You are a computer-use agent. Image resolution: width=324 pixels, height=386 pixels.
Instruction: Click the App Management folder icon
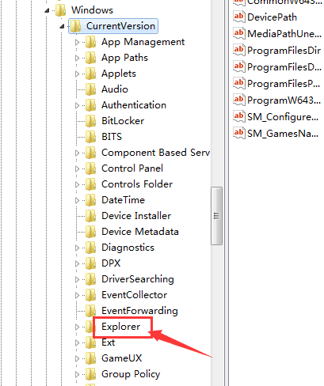91,42
